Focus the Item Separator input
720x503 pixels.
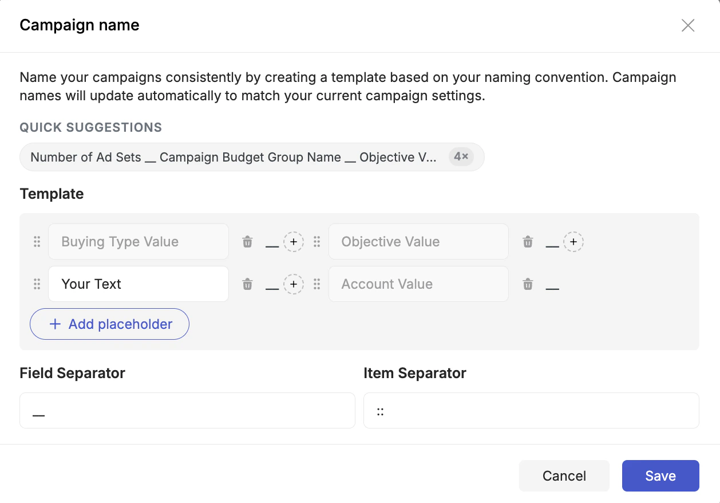531,410
